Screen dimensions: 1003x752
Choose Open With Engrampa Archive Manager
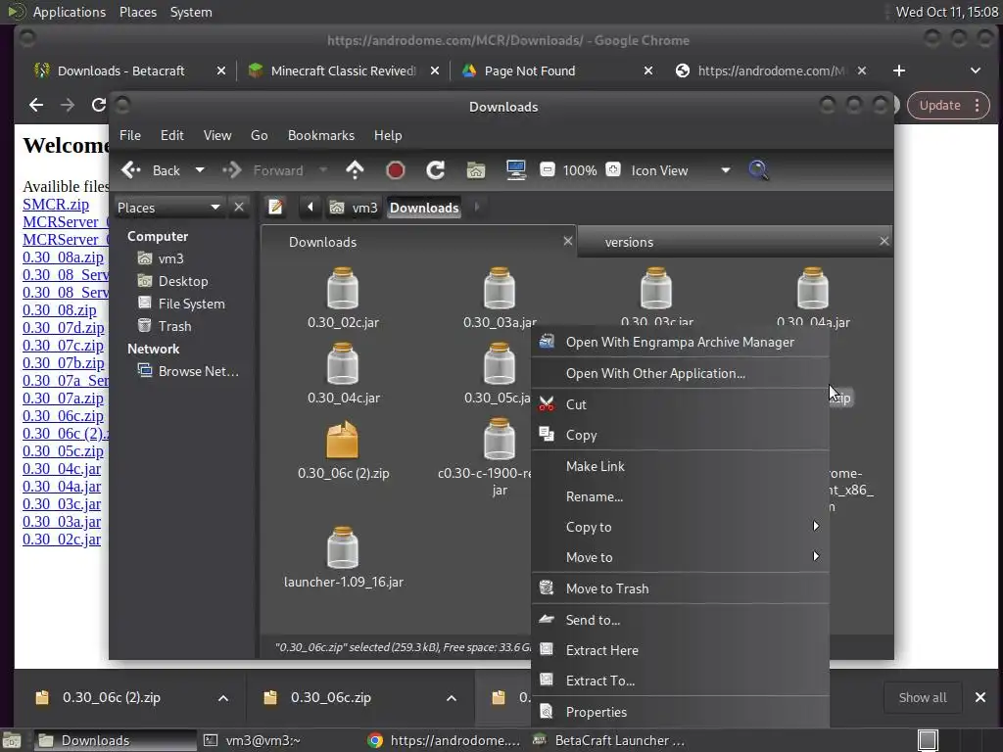(x=680, y=342)
